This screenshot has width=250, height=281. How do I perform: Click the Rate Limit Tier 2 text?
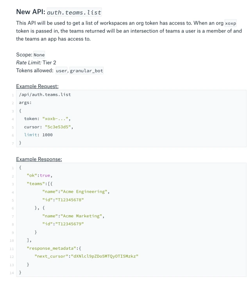pos(36,63)
